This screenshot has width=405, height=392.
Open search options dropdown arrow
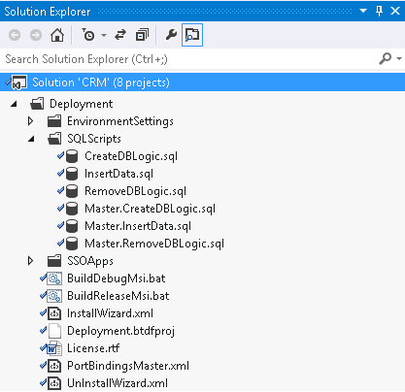click(399, 59)
